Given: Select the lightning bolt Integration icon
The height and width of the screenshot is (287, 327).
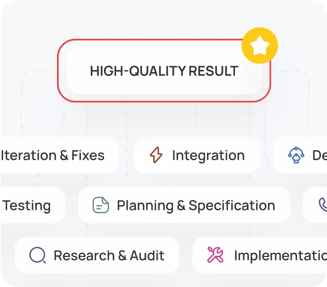Looking at the screenshot, I should [156, 155].
